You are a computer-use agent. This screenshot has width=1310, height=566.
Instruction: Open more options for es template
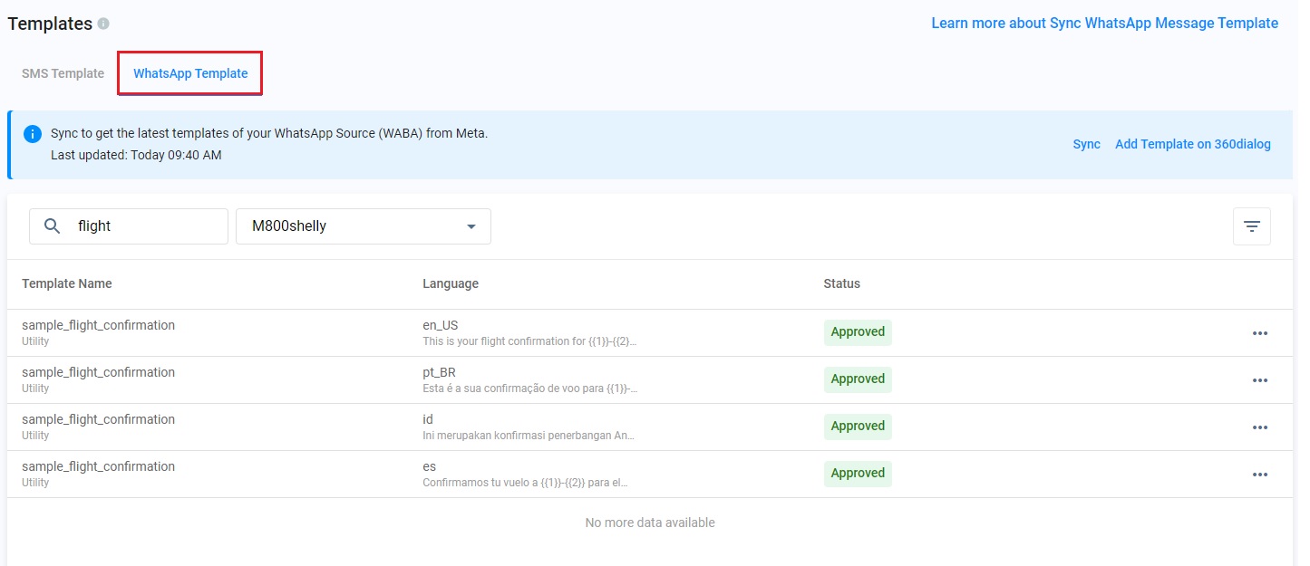pyautogui.click(x=1259, y=475)
